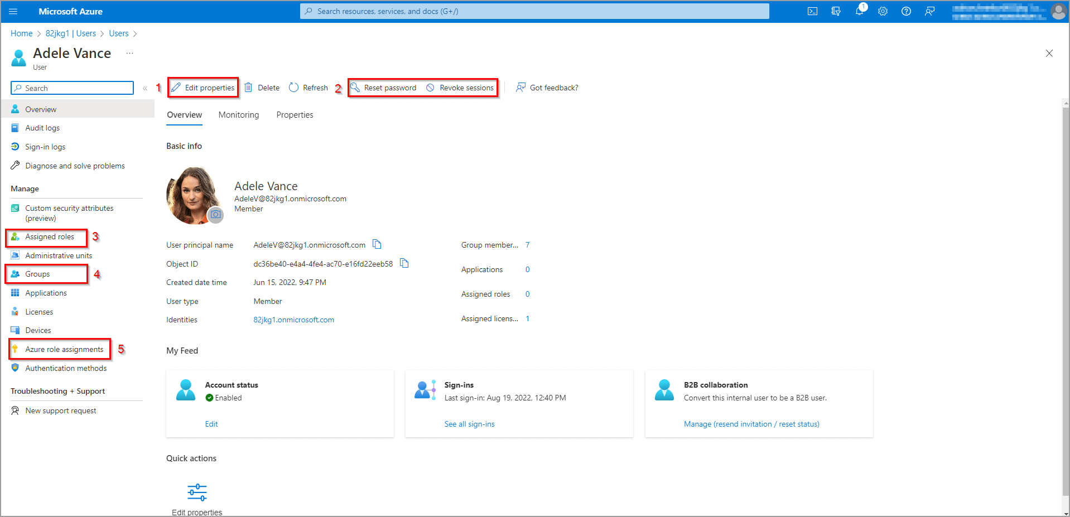Viewport: 1070px width, 517px height.
Task: Switch to the Monitoring tab
Action: (239, 115)
